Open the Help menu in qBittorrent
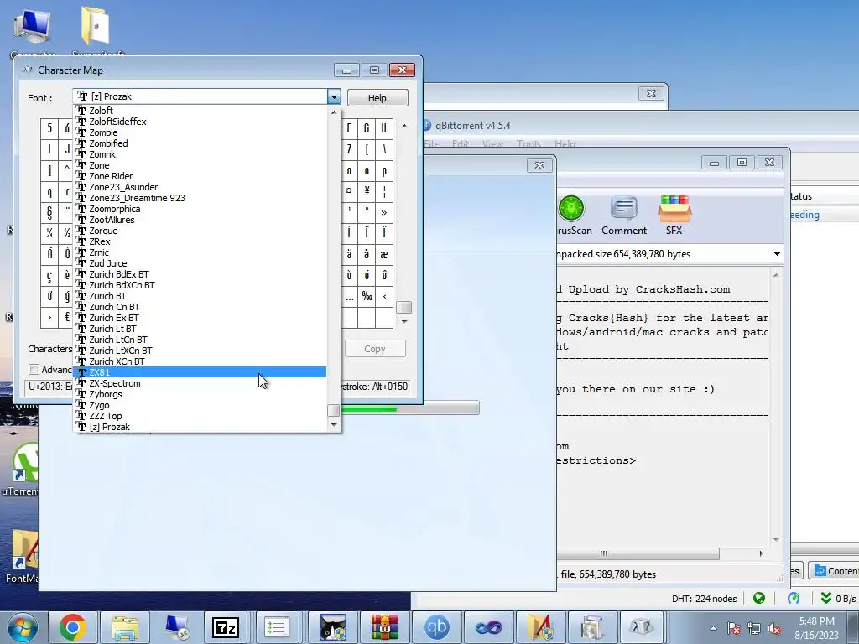This screenshot has width=859, height=644. tap(565, 143)
